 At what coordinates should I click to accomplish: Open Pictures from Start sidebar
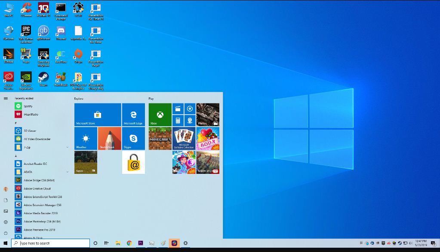(x=6, y=211)
